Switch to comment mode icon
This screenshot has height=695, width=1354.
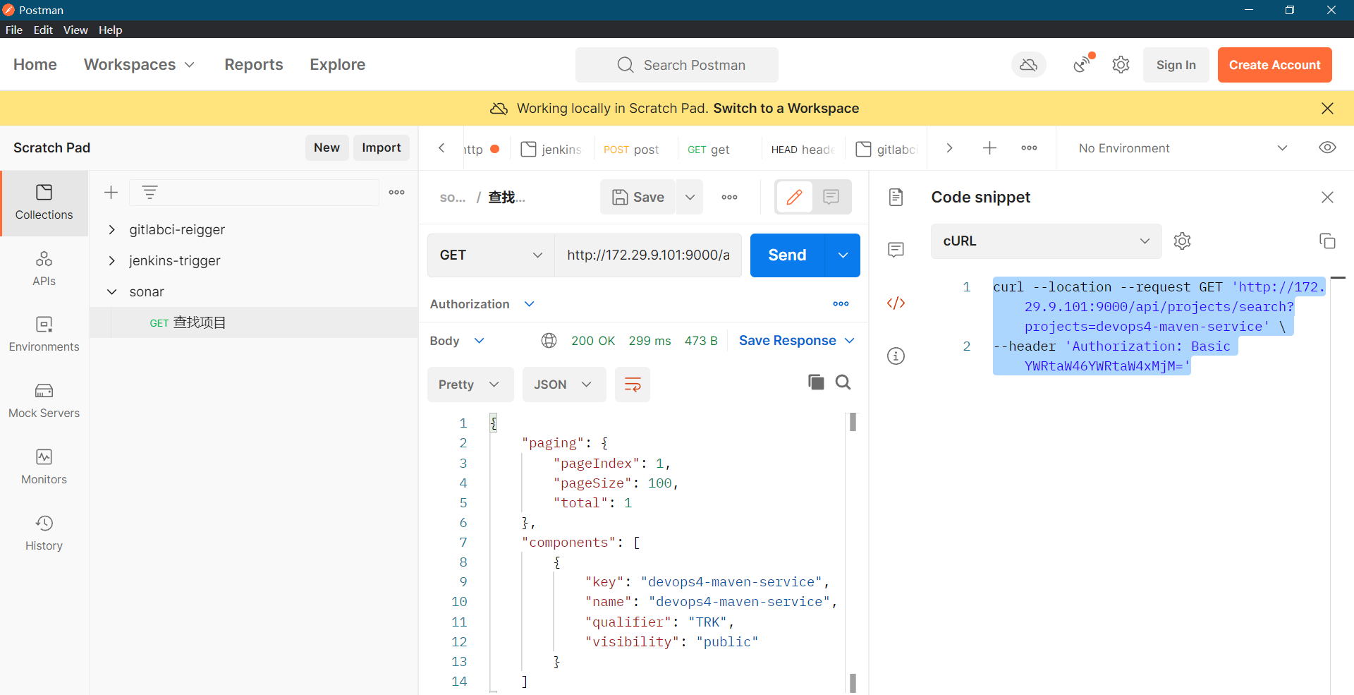831,197
